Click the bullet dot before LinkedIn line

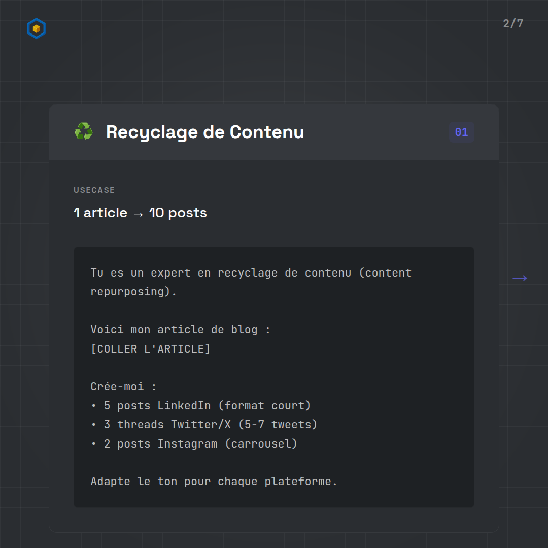[94, 406]
